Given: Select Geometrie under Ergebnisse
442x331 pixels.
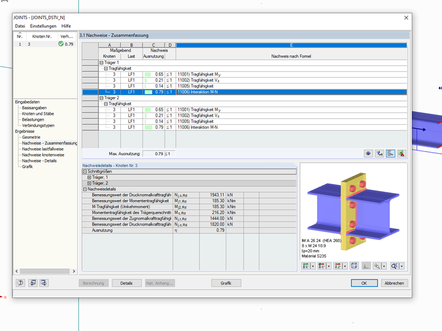Looking at the screenshot, I should (31, 138).
